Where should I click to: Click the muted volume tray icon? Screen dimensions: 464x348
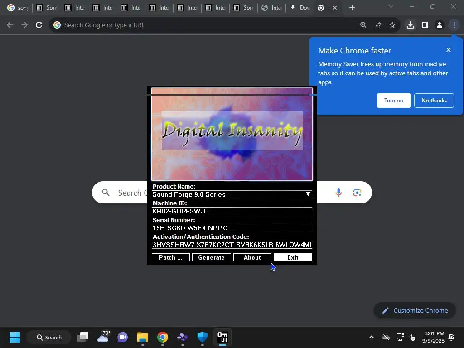(411, 337)
